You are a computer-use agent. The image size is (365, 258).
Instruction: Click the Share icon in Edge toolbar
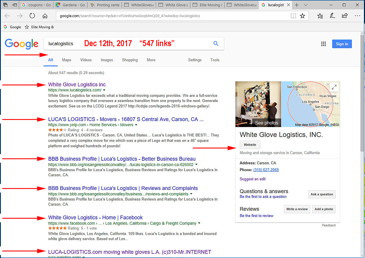pyautogui.click(x=345, y=16)
